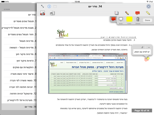This screenshot has height=115, width=154.
Task: Select highlighted document 14. סדר יום
Action: tap(19, 107)
